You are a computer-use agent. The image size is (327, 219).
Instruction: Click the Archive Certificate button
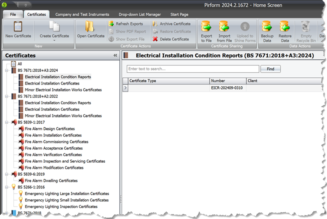[172, 24]
